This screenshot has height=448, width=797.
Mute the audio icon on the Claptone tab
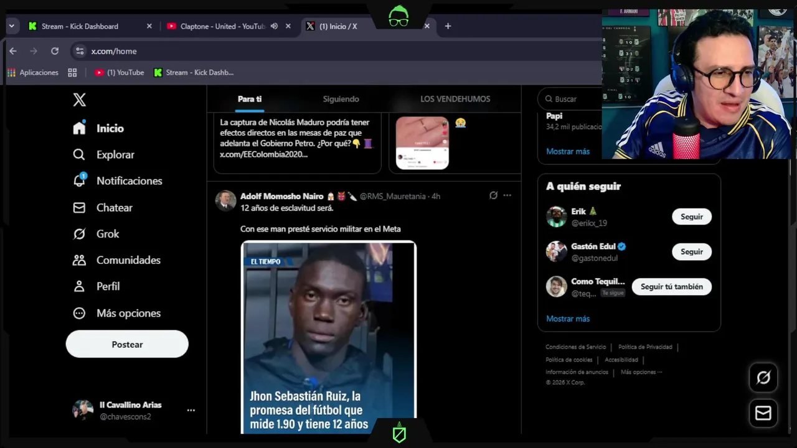(x=274, y=26)
